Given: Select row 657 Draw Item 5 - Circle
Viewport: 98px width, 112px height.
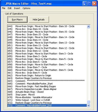Looking at the screenshot, I should pos(47,62).
